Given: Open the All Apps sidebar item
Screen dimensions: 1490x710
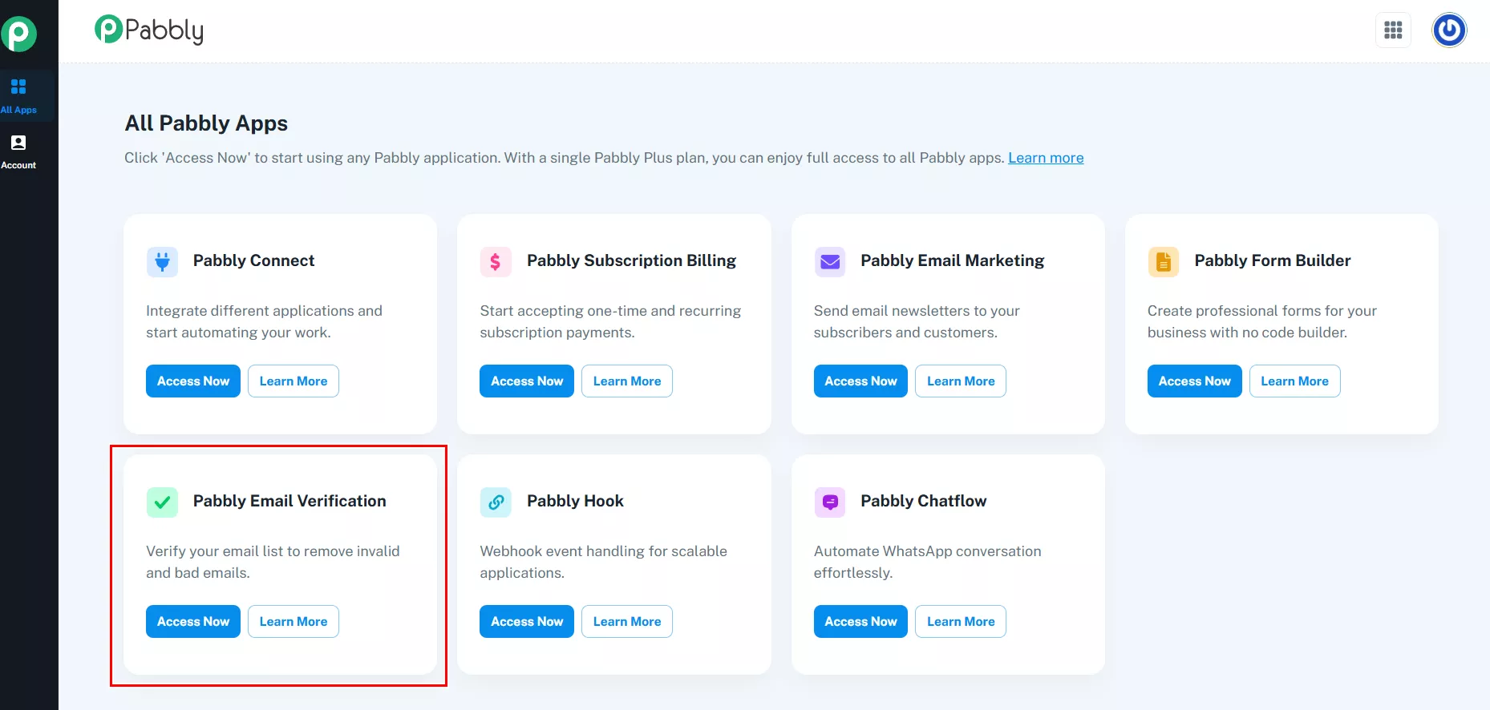Looking at the screenshot, I should (18, 95).
